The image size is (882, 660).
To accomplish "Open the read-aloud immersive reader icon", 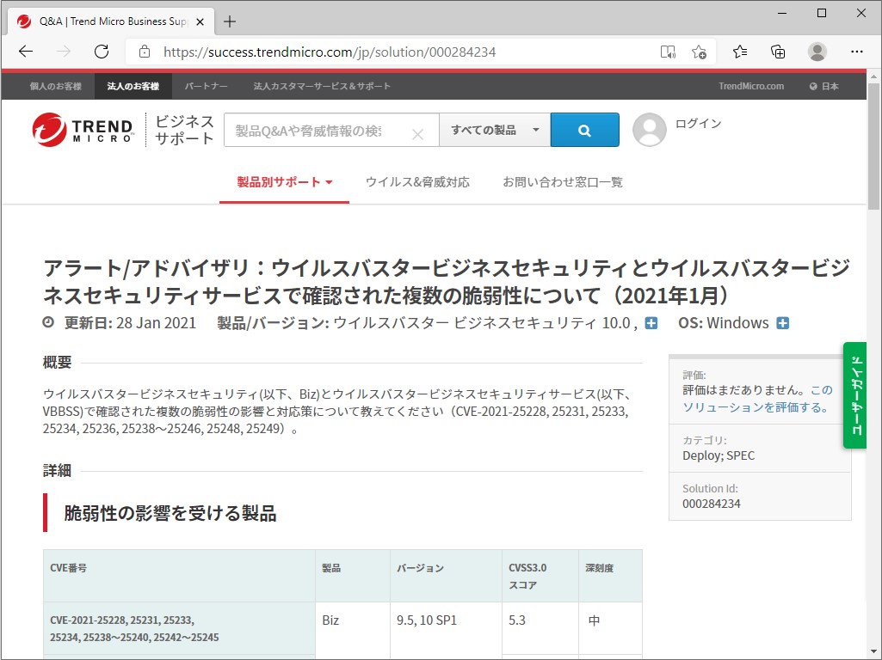I will point(668,52).
